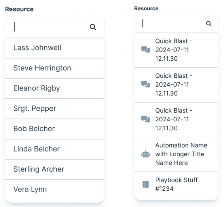Pick Sterling Archer in the list

click(x=55, y=169)
